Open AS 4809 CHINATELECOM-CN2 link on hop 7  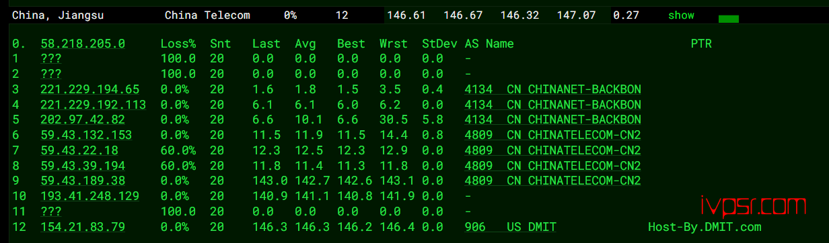[x=552, y=150]
